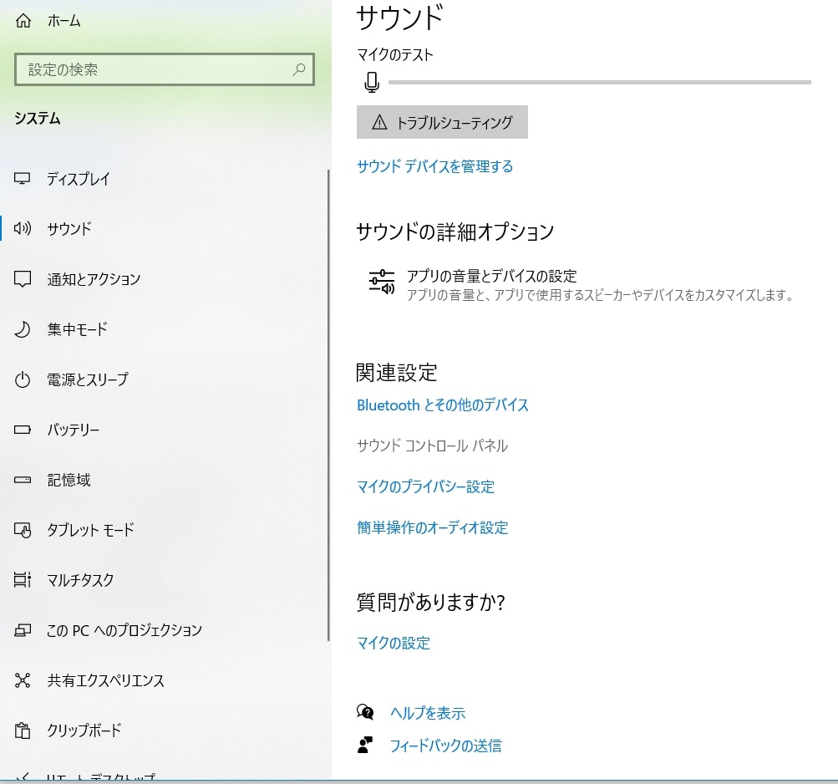Open Bluetooth とその他のデバイス link
This screenshot has width=838, height=784.
pyautogui.click(x=443, y=405)
